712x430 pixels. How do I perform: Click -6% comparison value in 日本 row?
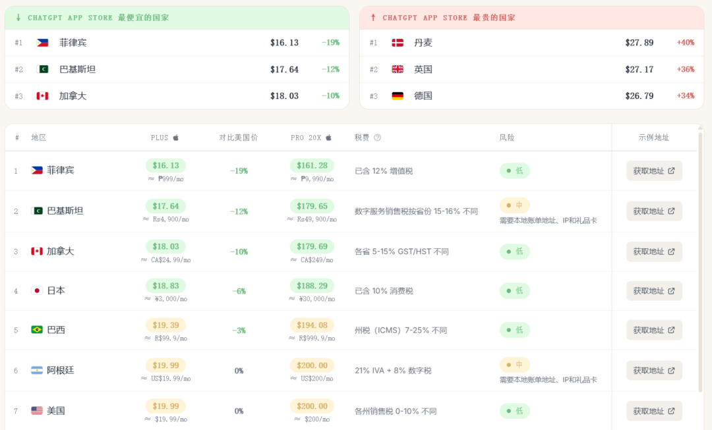click(239, 291)
